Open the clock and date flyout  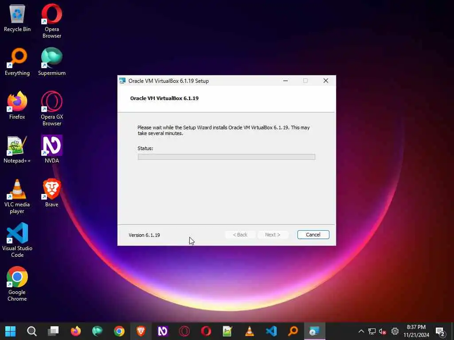click(x=416, y=331)
